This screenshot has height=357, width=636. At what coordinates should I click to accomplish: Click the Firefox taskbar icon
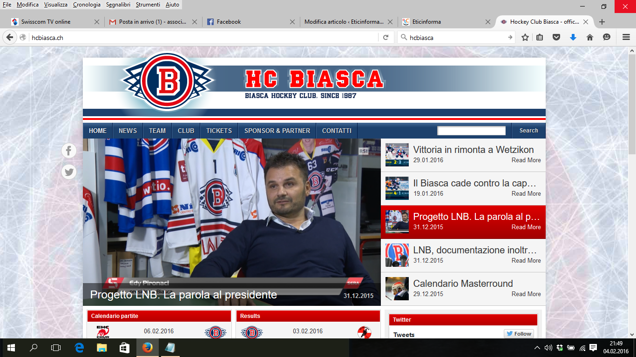147,348
